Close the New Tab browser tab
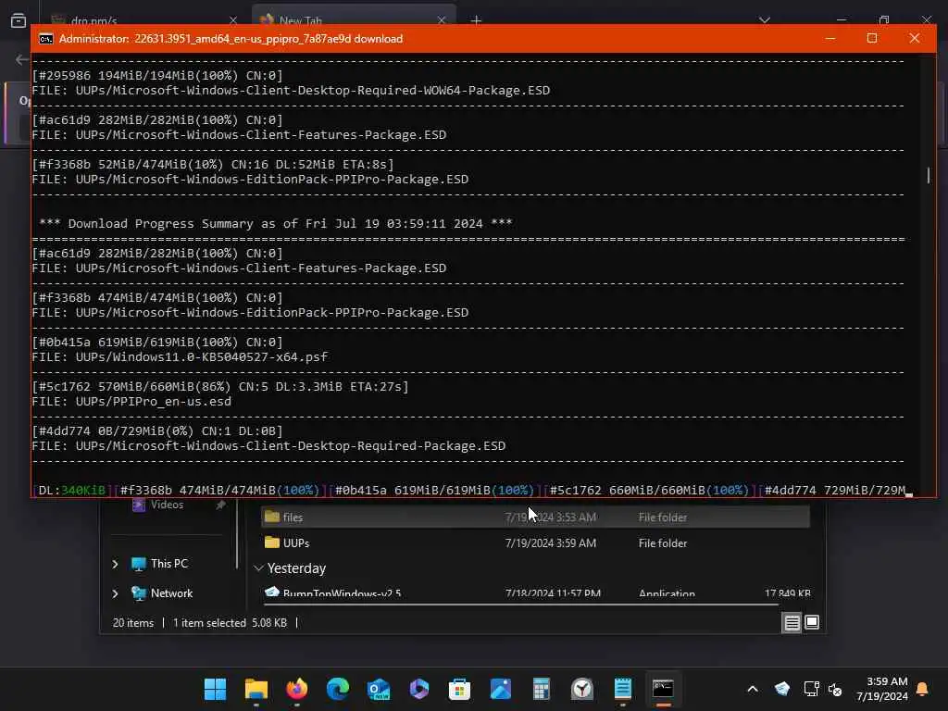Screen dimensions: 948x711 [442, 20]
